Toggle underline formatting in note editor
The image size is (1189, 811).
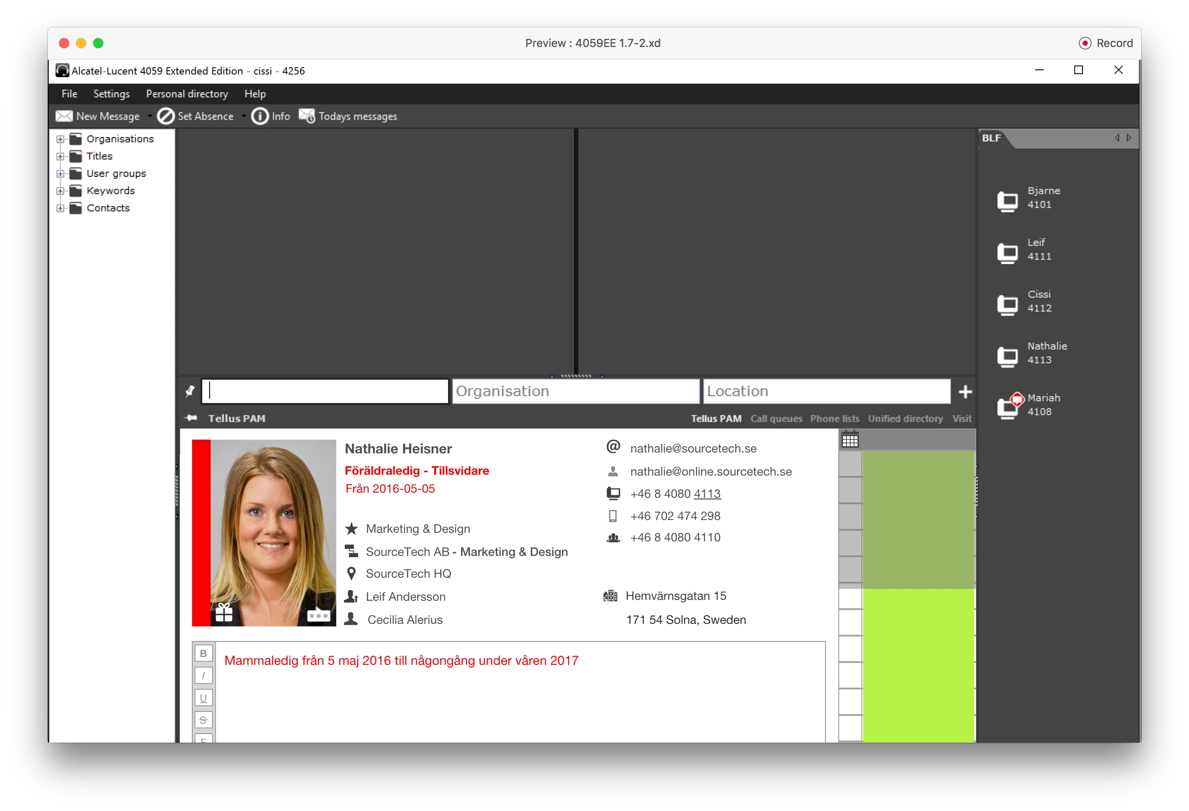pyautogui.click(x=203, y=698)
